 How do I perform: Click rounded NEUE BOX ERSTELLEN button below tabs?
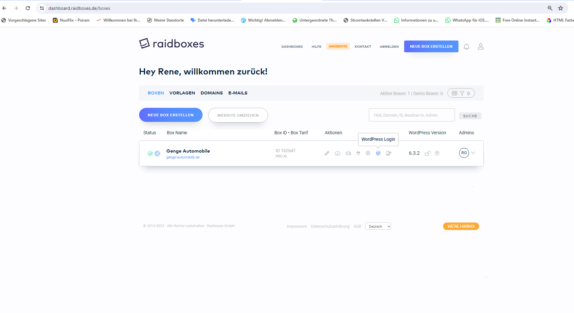click(x=171, y=115)
